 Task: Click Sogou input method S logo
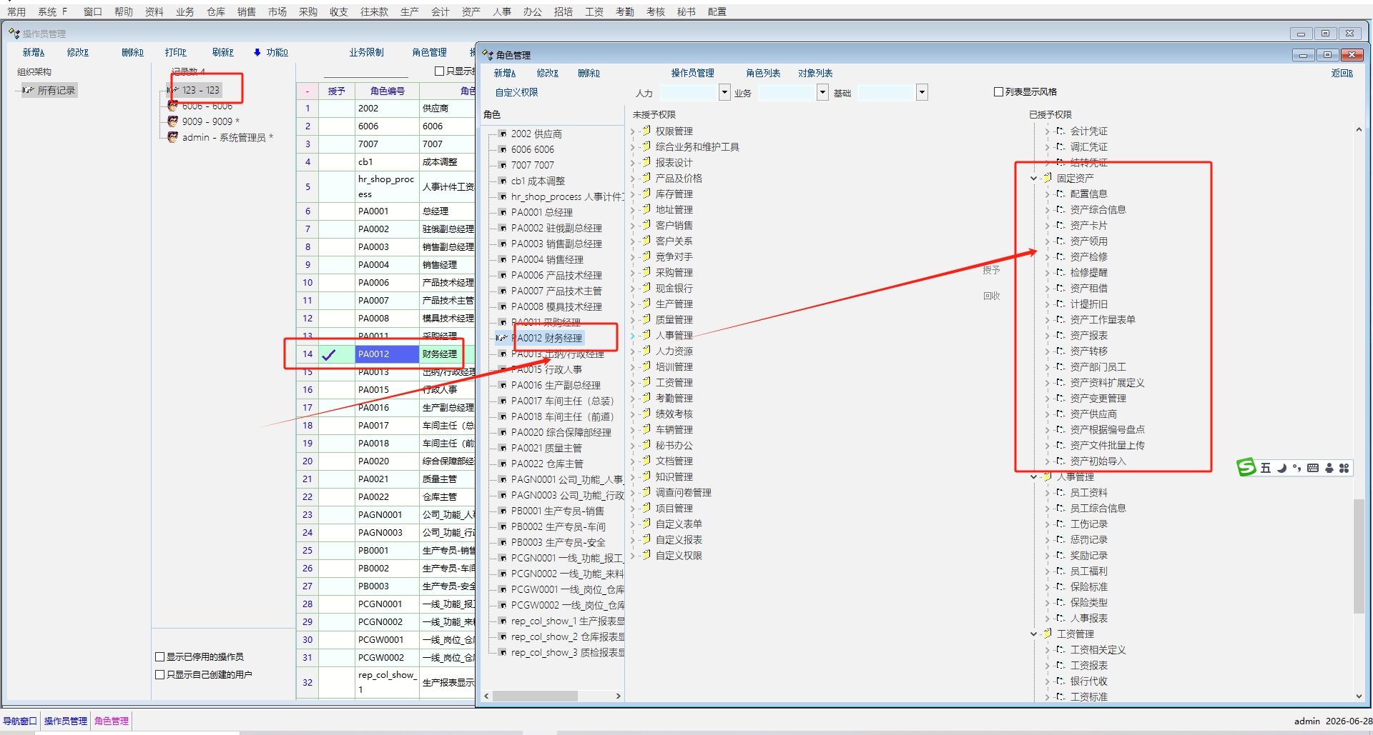point(1246,467)
